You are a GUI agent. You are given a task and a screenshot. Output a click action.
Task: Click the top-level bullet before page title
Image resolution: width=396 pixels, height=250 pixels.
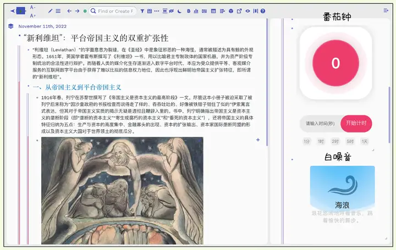tap(19, 36)
